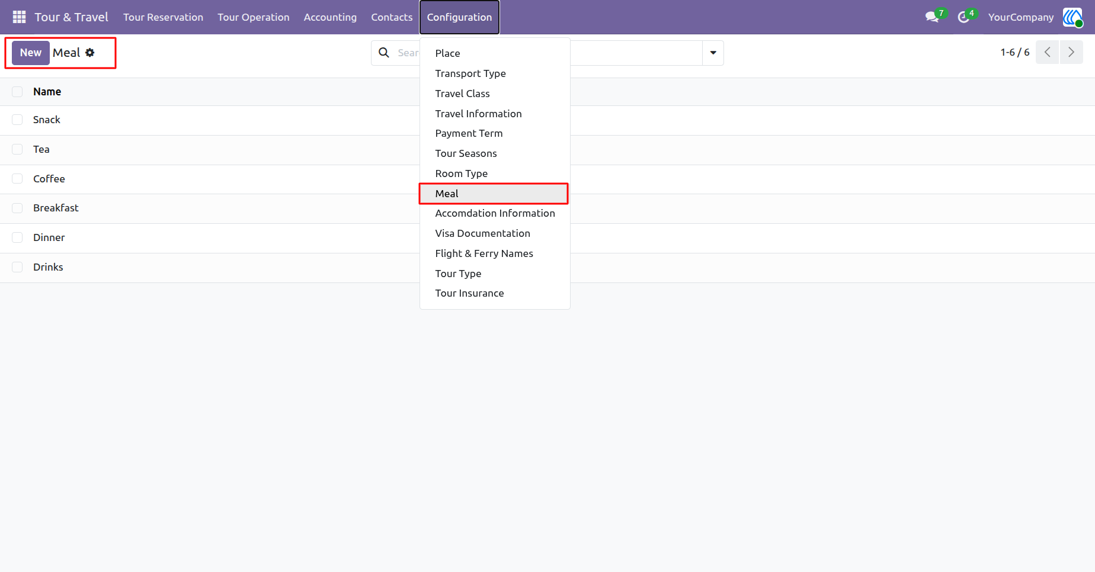Select Transport Type menu entry
Image resolution: width=1095 pixels, height=572 pixels.
pos(495,73)
